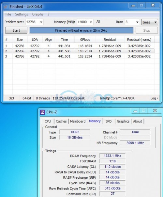Click the 8 threads status entry
163x197 pixels.
[43, 98]
